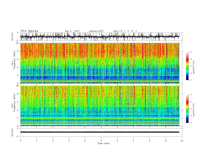Click the "station=ATH" header label
The width and height of the screenshot is (205, 158).
click(96, 31)
